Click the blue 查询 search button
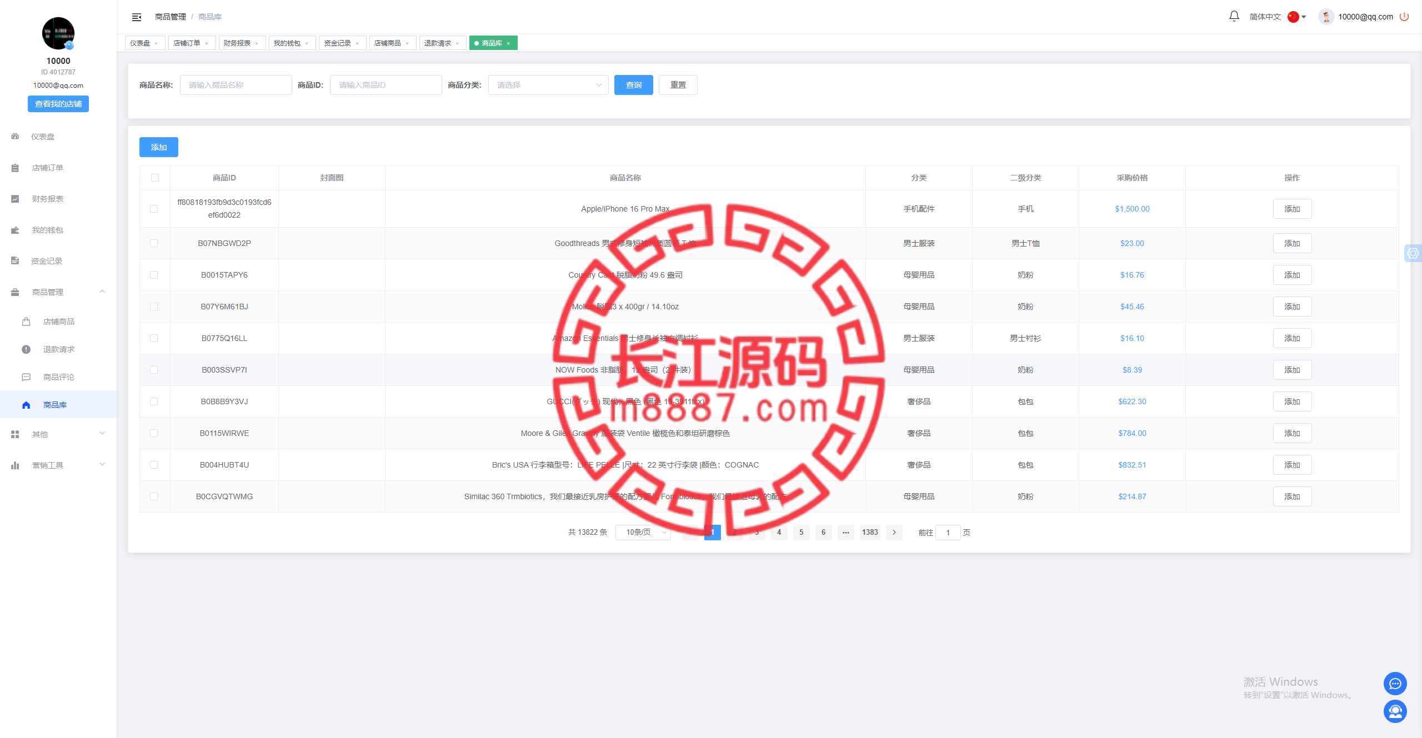 634,85
